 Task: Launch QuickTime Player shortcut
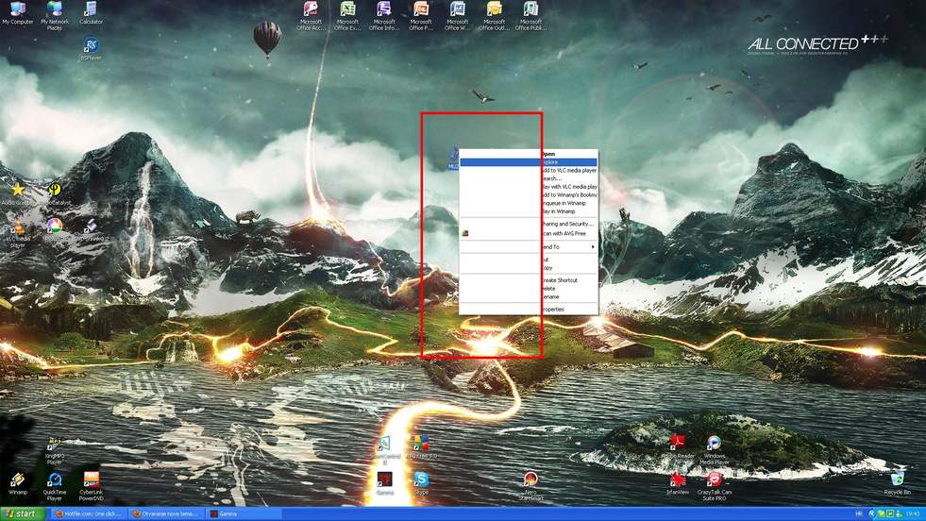point(55,487)
